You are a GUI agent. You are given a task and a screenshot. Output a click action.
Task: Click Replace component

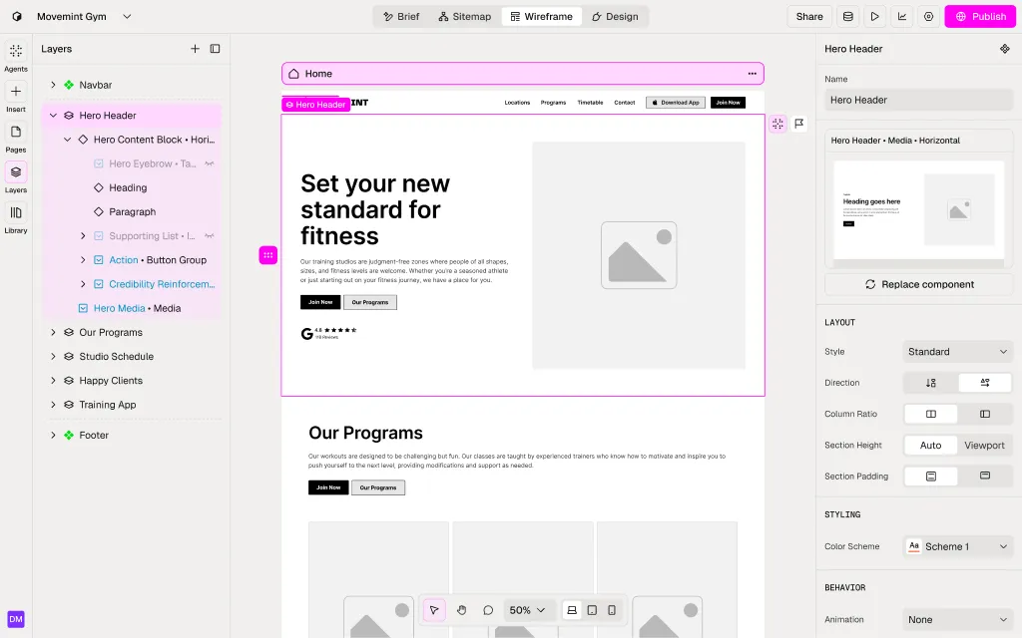pos(919,284)
